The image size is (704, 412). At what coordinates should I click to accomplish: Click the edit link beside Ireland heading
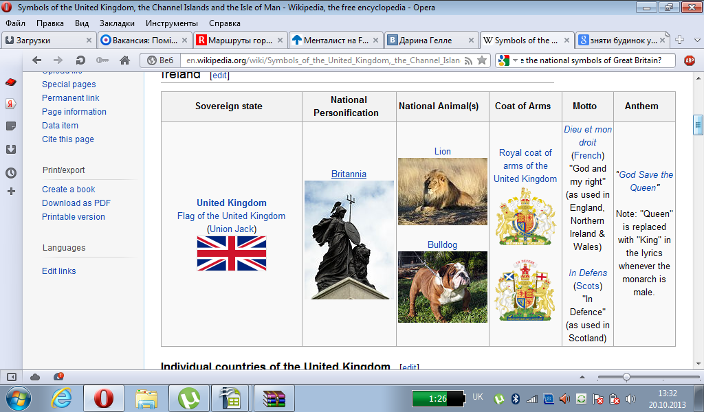point(219,76)
